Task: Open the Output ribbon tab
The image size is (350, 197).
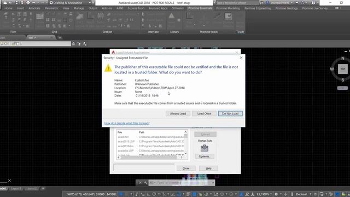Action: pyautogui.click(x=93, y=8)
